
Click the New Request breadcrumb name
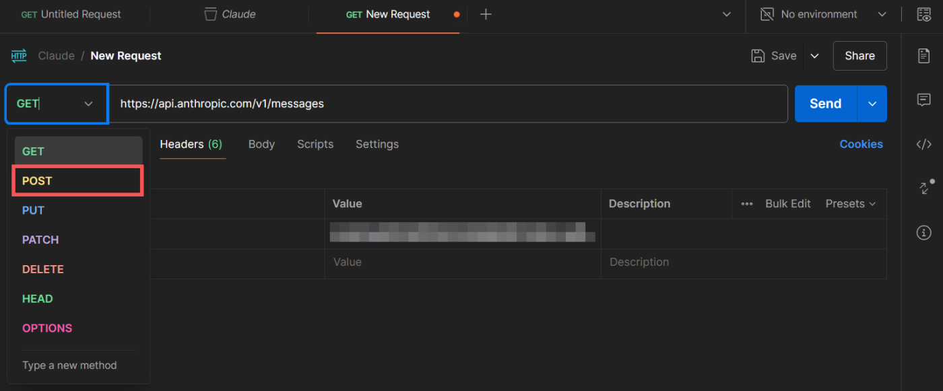(126, 56)
